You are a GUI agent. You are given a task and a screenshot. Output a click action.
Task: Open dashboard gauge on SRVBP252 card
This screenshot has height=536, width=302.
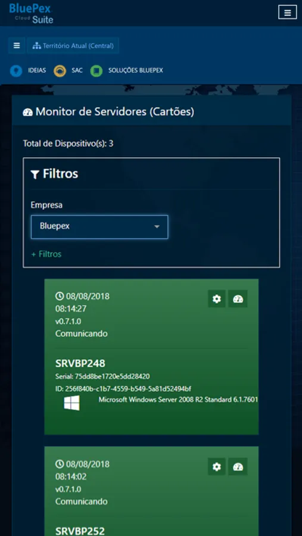[x=238, y=466]
